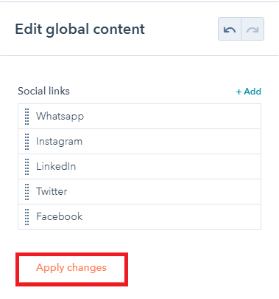Image resolution: width=279 pixels, height=299 pixels.
Task: Click empty space in the Facebook row
Action: pyautogui.click(x=172, y=216)
